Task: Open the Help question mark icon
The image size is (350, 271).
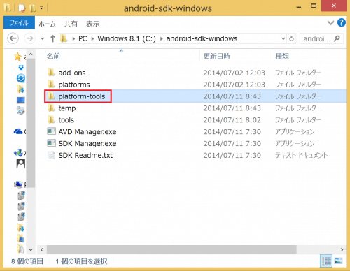Action: click(342, 22)
